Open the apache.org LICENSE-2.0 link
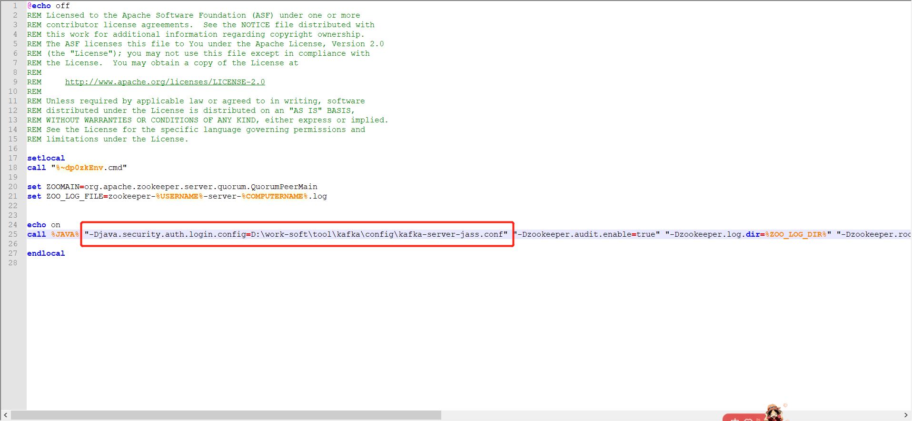The width and height of the screenshot is (912, 421). tap(165, 82)
